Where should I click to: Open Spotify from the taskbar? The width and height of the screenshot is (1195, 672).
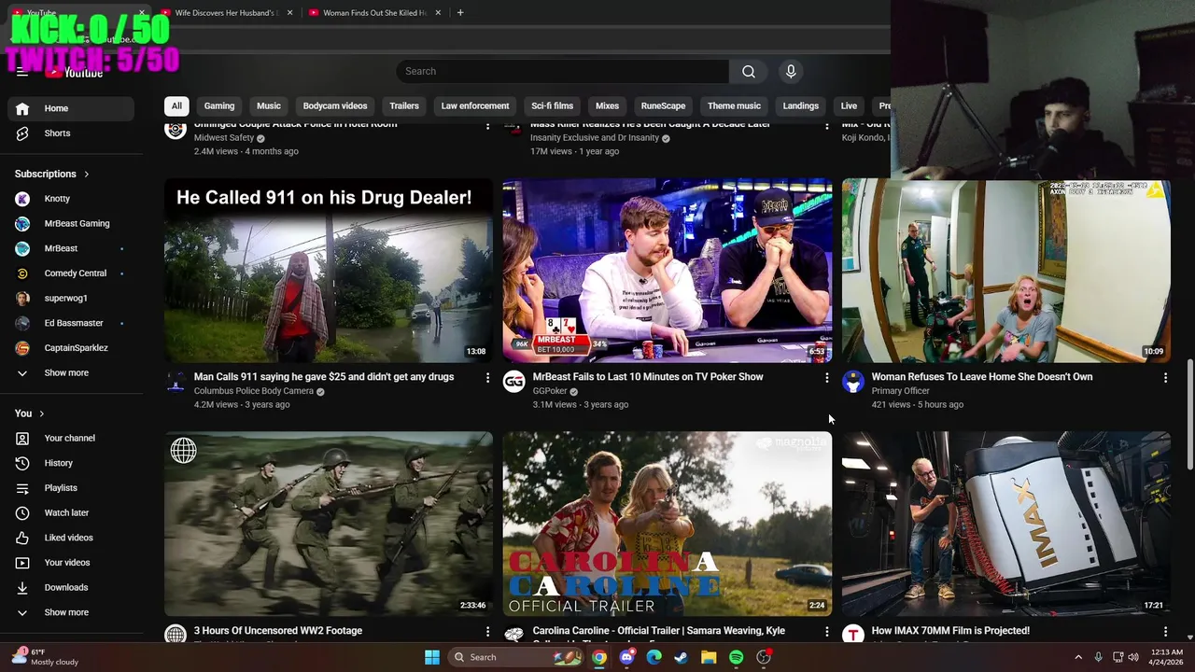pyautogui.click(x=736, y=657)
